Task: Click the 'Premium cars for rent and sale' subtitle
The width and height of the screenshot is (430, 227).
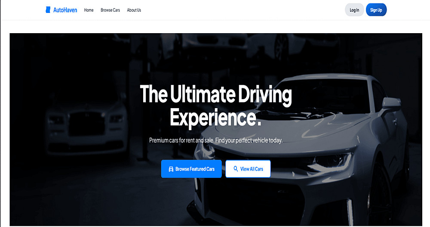Action: tap(215, 140)
